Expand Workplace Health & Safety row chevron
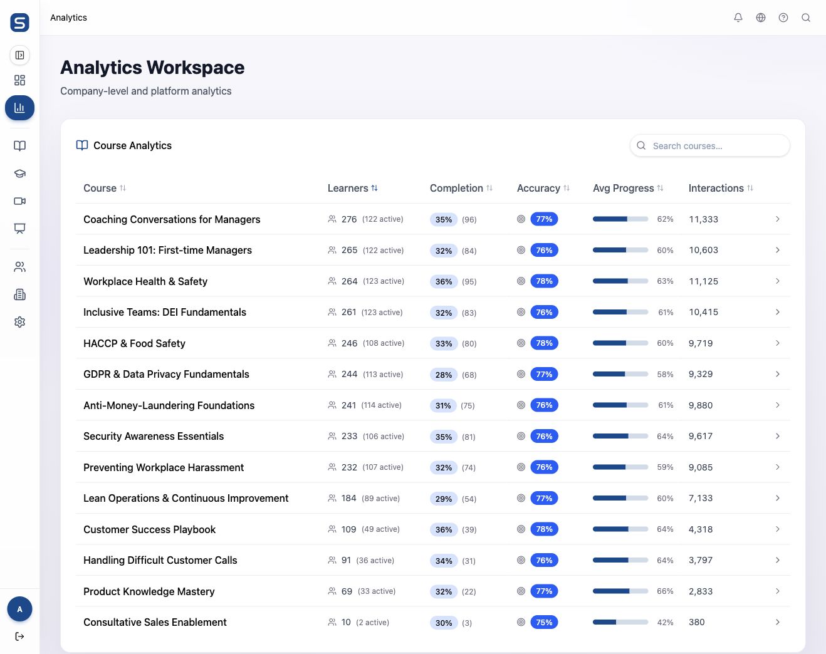The image size is (826, 654). tap(778, 281)
